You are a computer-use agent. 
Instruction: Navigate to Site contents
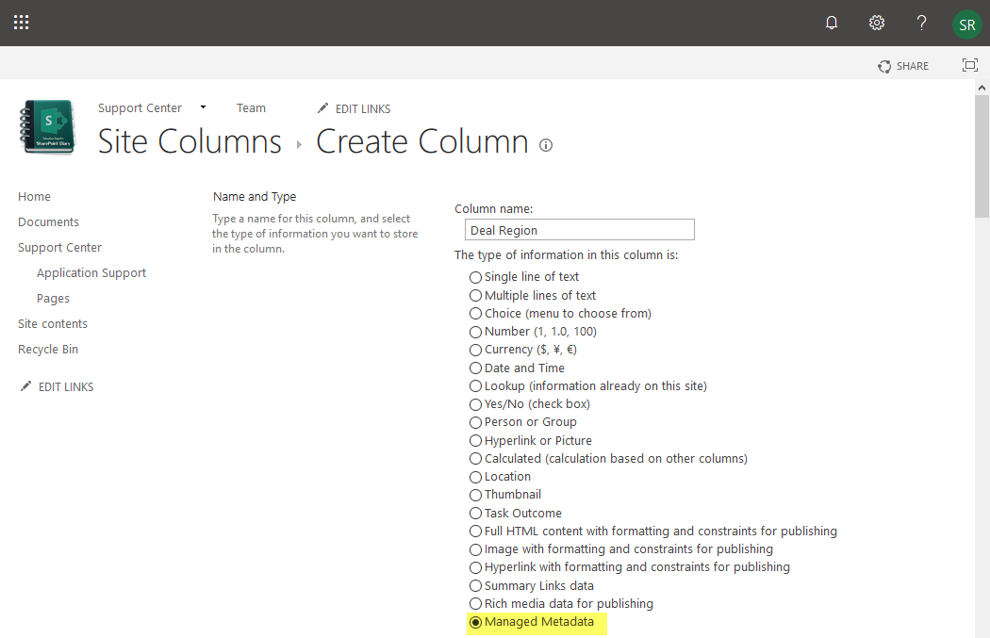click(x=52, y=323)
